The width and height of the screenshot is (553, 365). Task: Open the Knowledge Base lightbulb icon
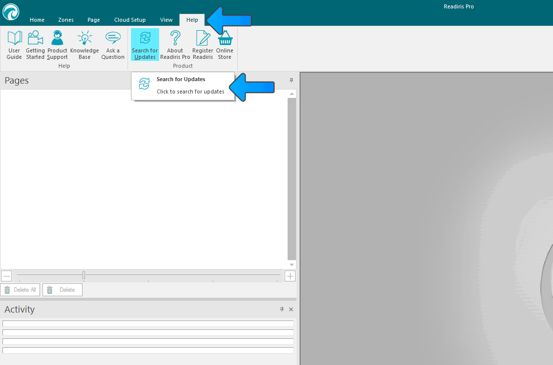(85, 45)
